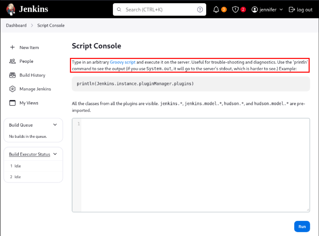The image size is (319, 236).
Task: Click the jennifer user avatar icon
Action: tap(254, 10)
